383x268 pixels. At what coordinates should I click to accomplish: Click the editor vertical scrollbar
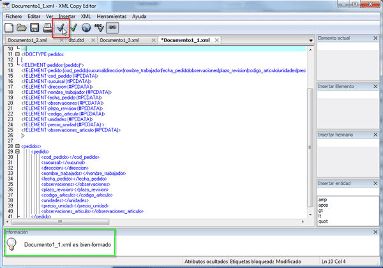coord(311,128)
